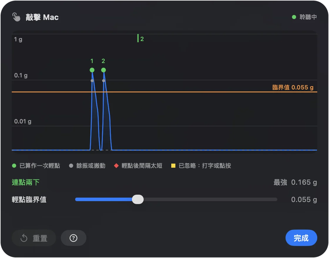Click the 輕點臨界值 slider thumb
The image size is (329, 258).
tap(138, 199)
